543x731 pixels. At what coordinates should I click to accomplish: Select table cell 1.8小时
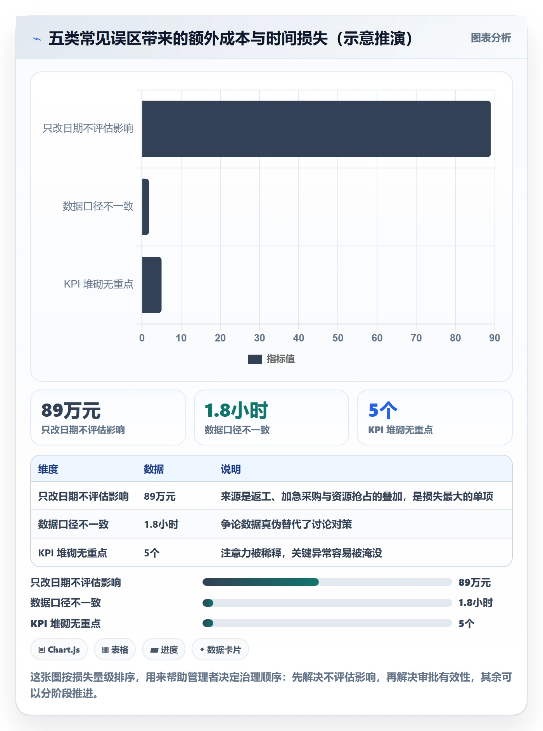161,524
